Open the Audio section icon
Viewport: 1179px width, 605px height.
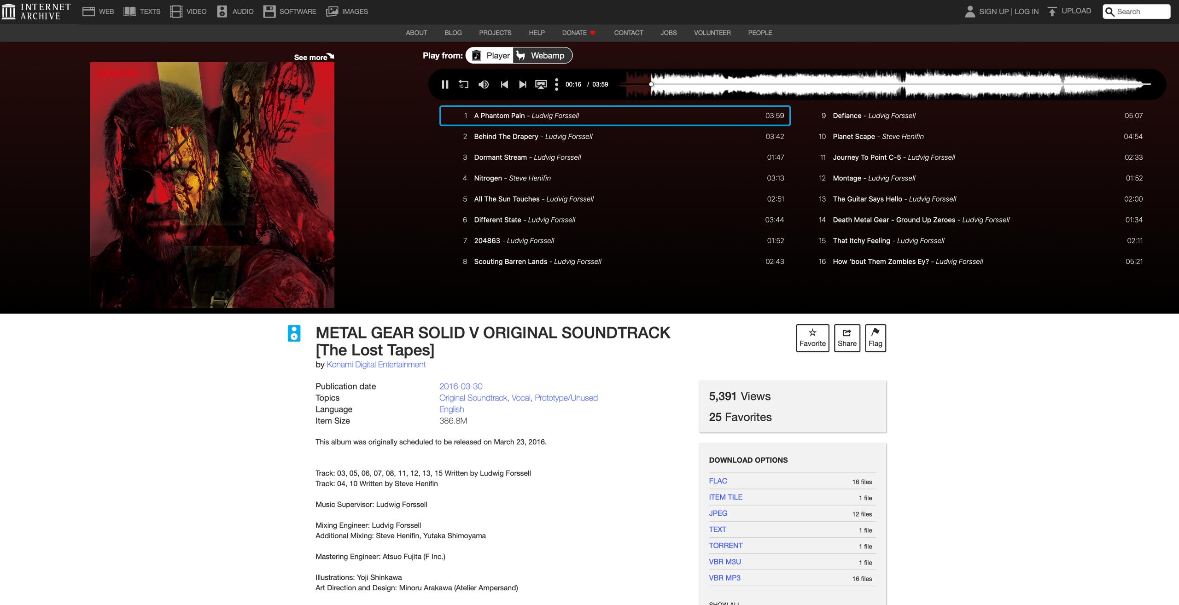click(x=222, y=12)
